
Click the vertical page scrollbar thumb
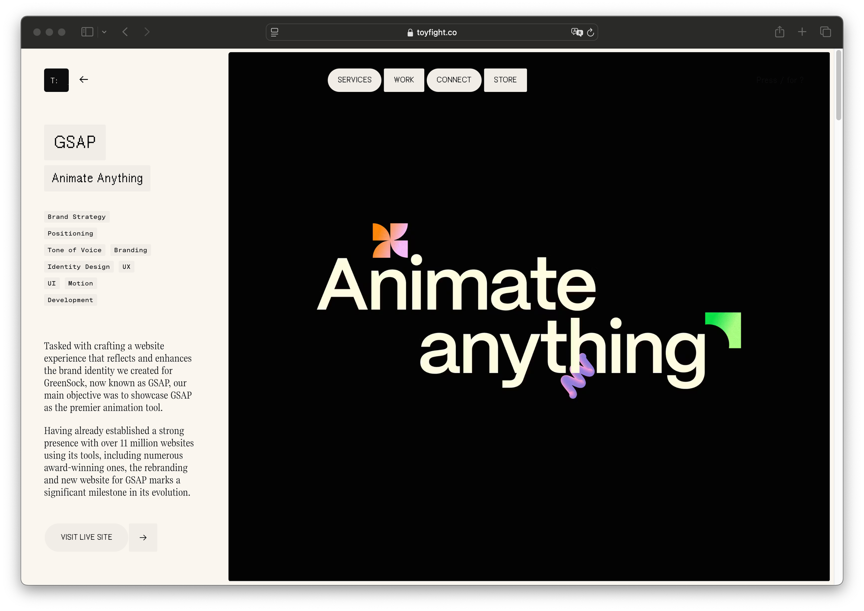pos(839,85)
